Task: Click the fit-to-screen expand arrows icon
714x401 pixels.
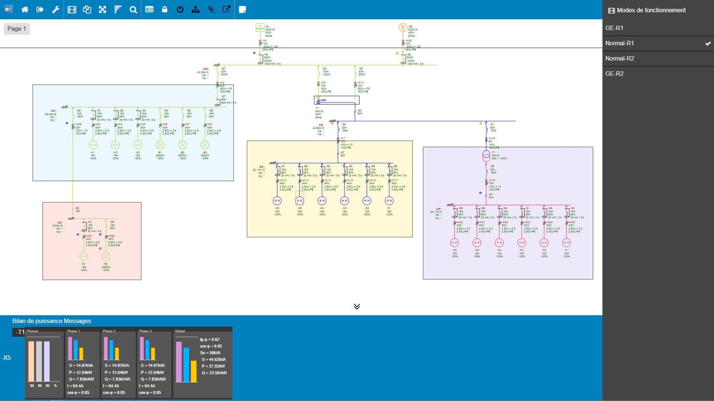Action: click(102, 10)
